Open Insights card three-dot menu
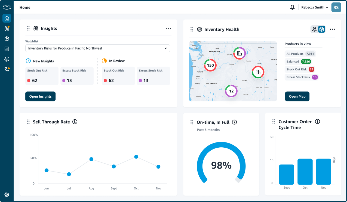Viewport: 347px width, 202px height. [169, 28]
